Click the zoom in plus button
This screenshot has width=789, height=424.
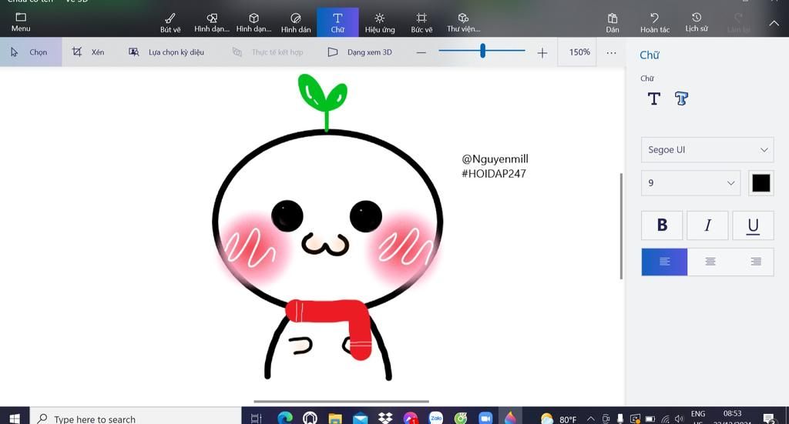(x=542, y=52)
